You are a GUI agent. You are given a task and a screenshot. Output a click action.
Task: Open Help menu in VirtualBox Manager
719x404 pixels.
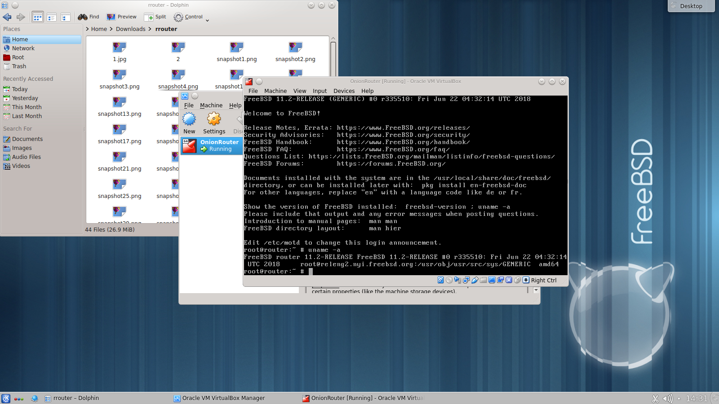pyautogui.click(x=235, y=105)
